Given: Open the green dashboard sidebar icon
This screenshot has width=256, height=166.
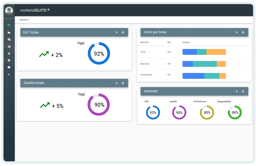Looking at the screenshot, I should pos(9,25).
